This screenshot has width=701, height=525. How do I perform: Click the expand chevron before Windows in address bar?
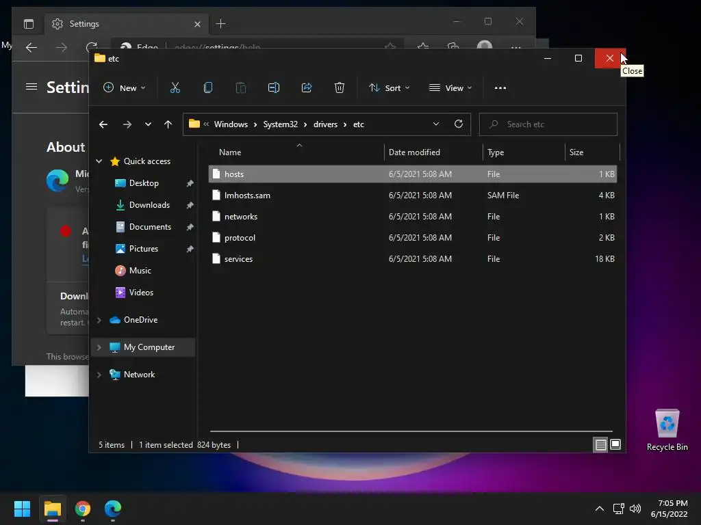point(206,124)
